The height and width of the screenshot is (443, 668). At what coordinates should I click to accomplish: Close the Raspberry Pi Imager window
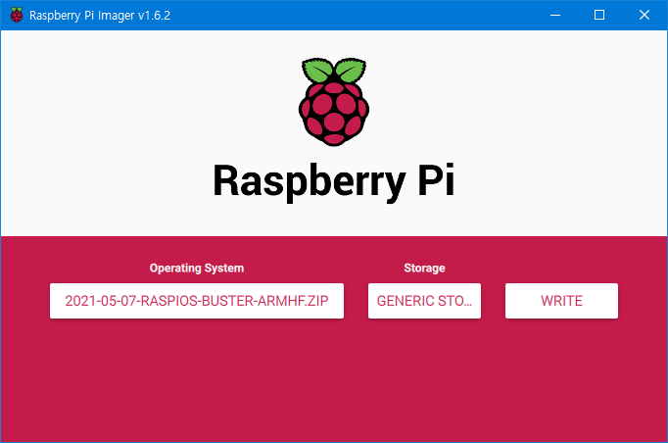click(x=644, y=15)
